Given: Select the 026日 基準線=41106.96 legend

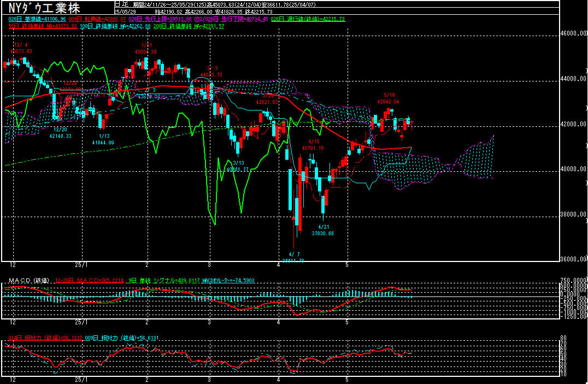Looking at the screenshot, I should [x=37, y=19].
